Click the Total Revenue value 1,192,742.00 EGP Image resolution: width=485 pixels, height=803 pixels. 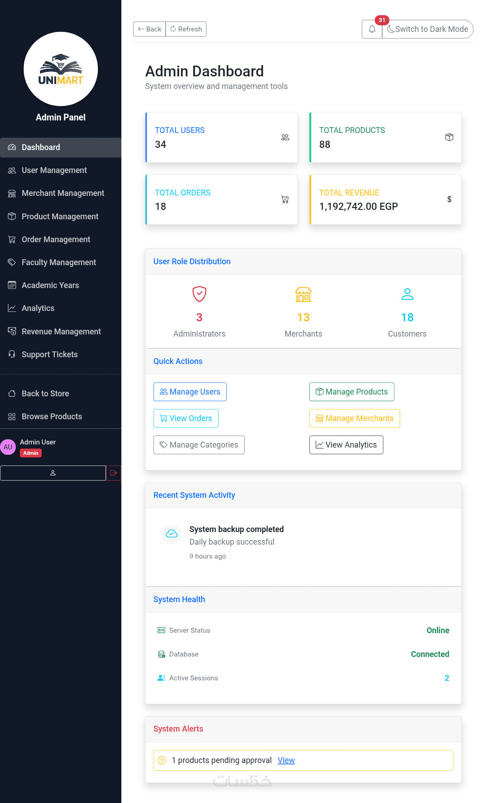(358, 207)
